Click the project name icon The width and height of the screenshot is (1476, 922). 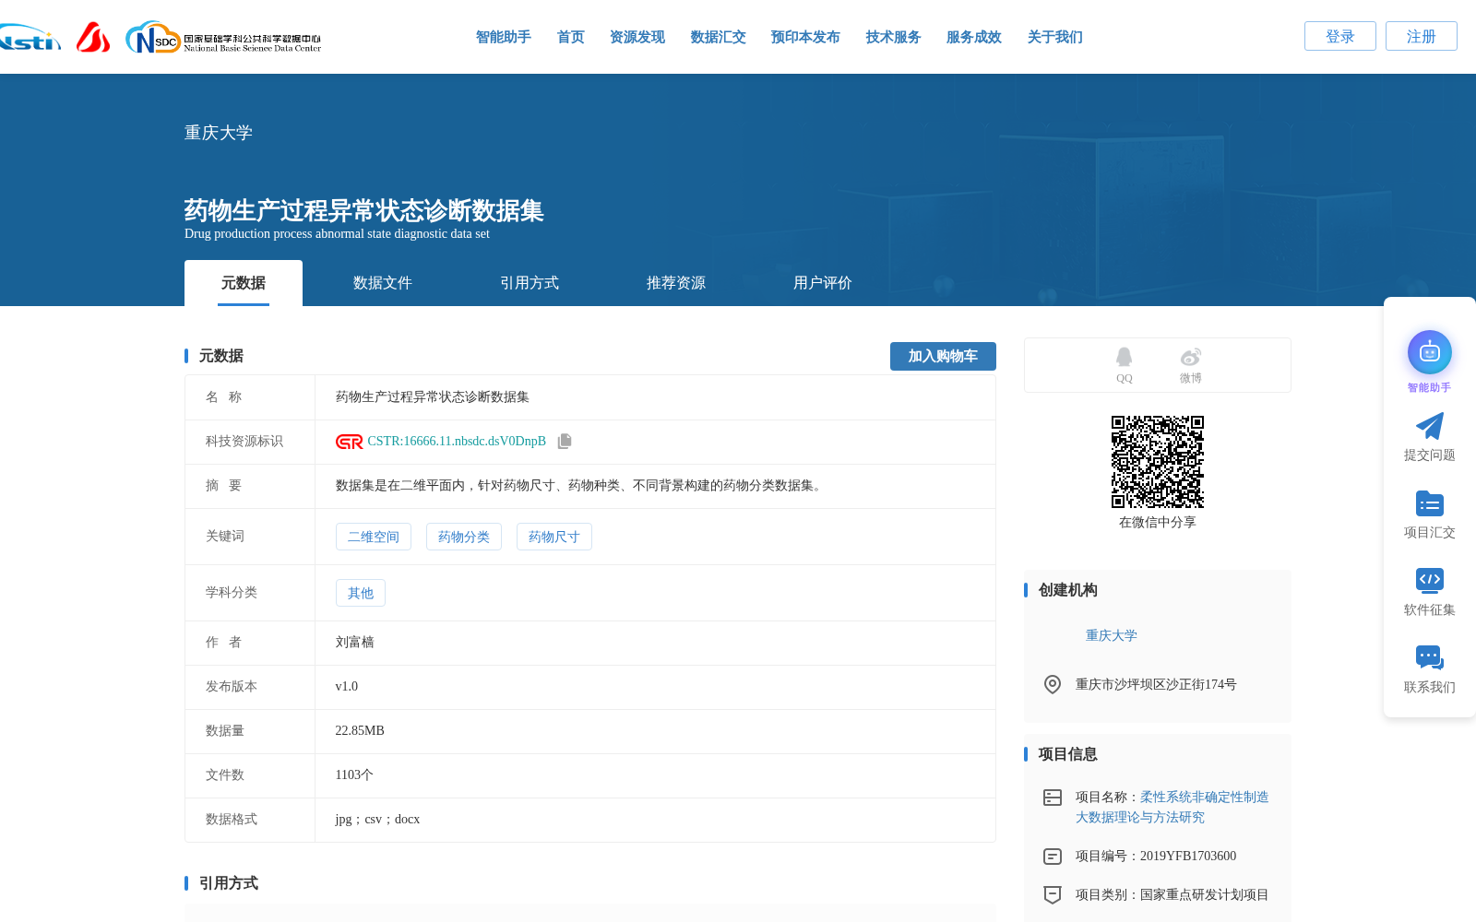[x=1053, y=798]
